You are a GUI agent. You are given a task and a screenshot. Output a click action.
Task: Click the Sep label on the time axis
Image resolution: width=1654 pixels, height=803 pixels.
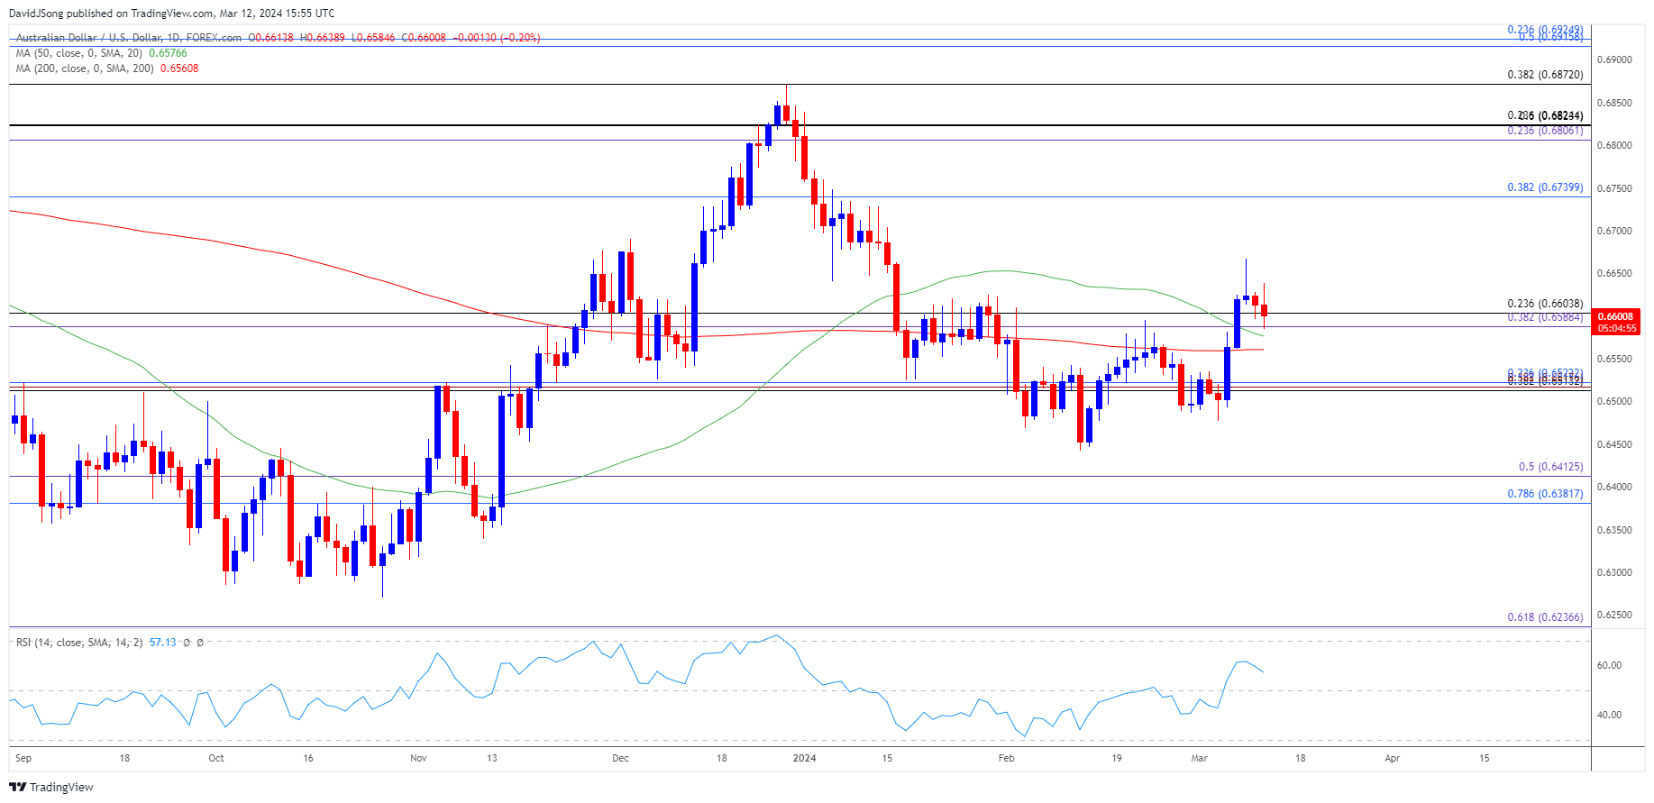coord(23,758)
